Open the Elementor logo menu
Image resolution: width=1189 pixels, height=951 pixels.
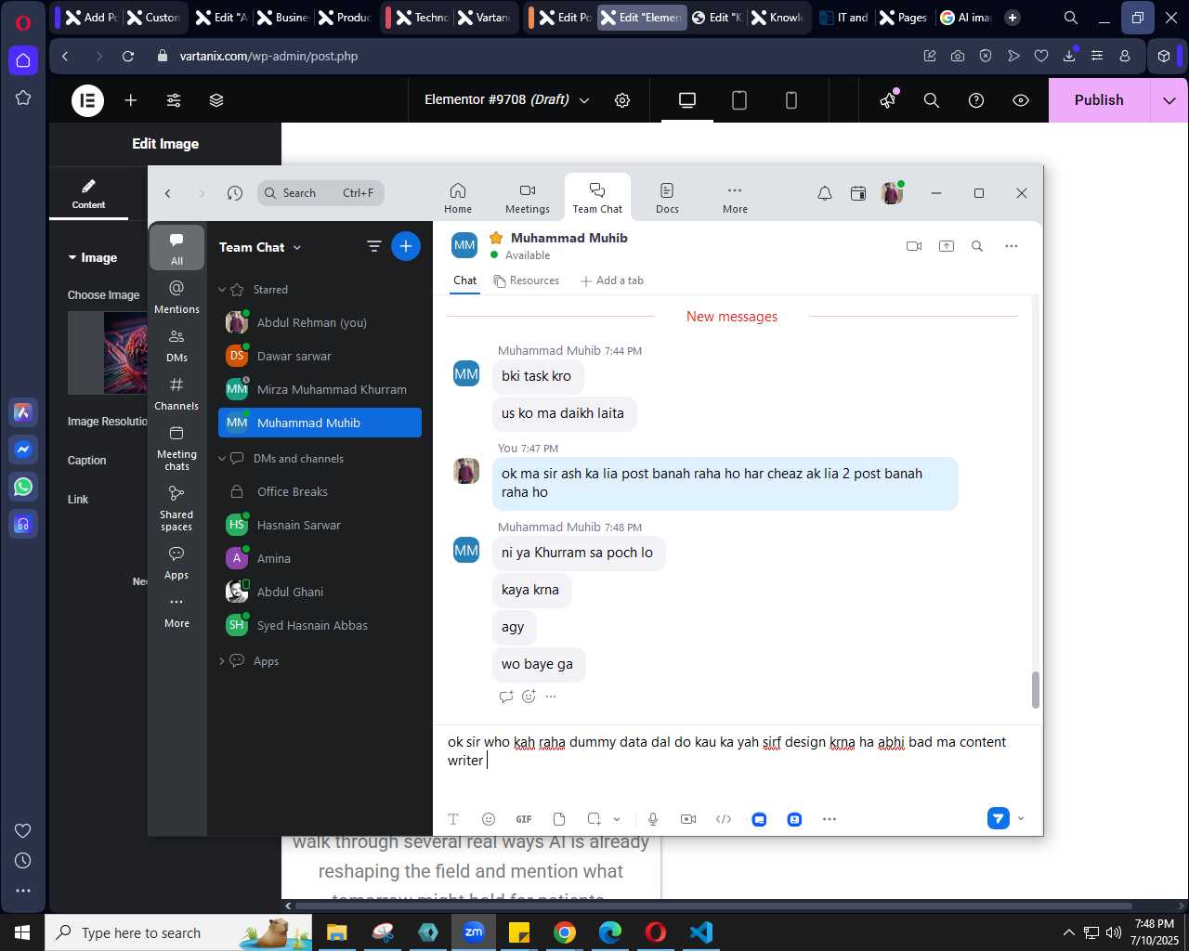(88, 100)
